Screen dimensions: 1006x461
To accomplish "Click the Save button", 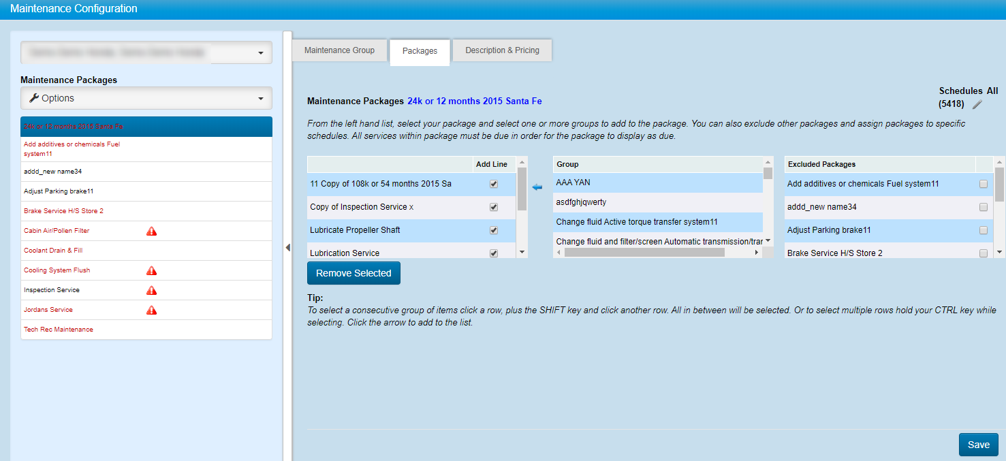I will (x=978, y=445).
